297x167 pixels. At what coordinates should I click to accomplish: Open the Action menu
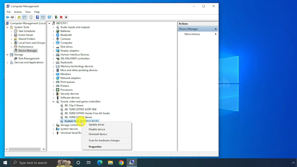(x=18, y=12)
